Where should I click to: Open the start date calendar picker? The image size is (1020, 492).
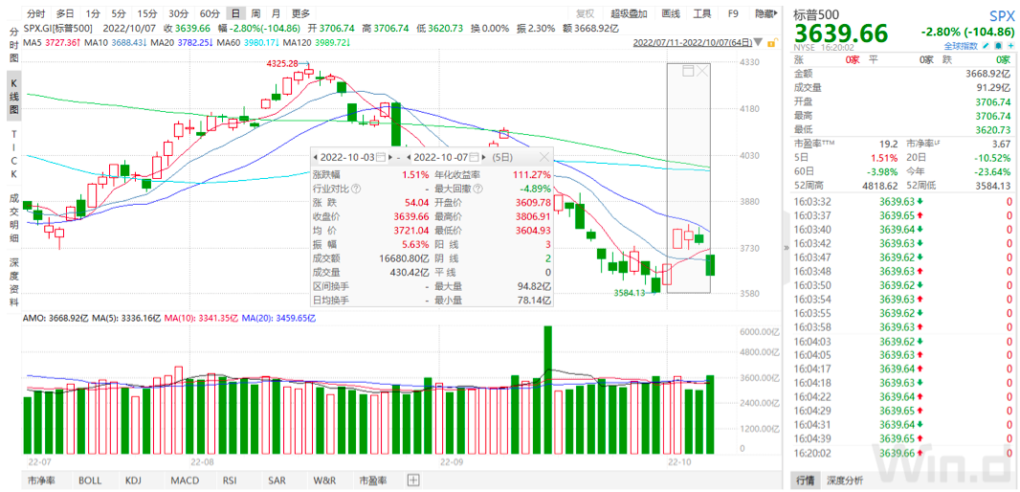point(380,157)
